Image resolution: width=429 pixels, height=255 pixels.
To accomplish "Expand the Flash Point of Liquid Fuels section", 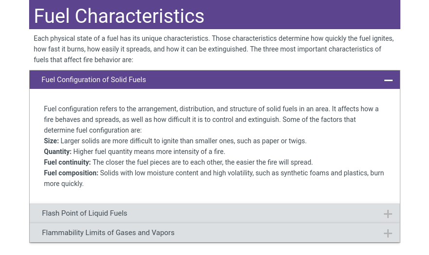I will [84, 213].
